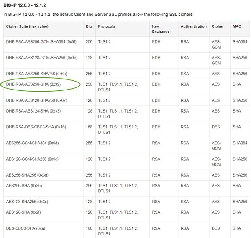Click the DES cipher value in DHE-RSA-DES-CBC3-SHA row

(215, 127)
